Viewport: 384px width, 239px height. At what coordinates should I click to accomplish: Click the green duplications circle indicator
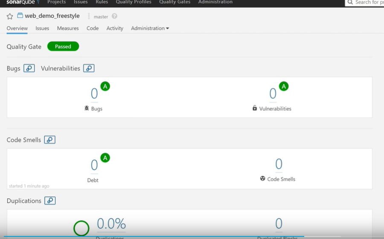[x=81, y=228]
